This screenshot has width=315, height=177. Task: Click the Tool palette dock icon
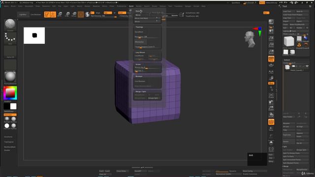pyautogui.click(x=310, y=6)
